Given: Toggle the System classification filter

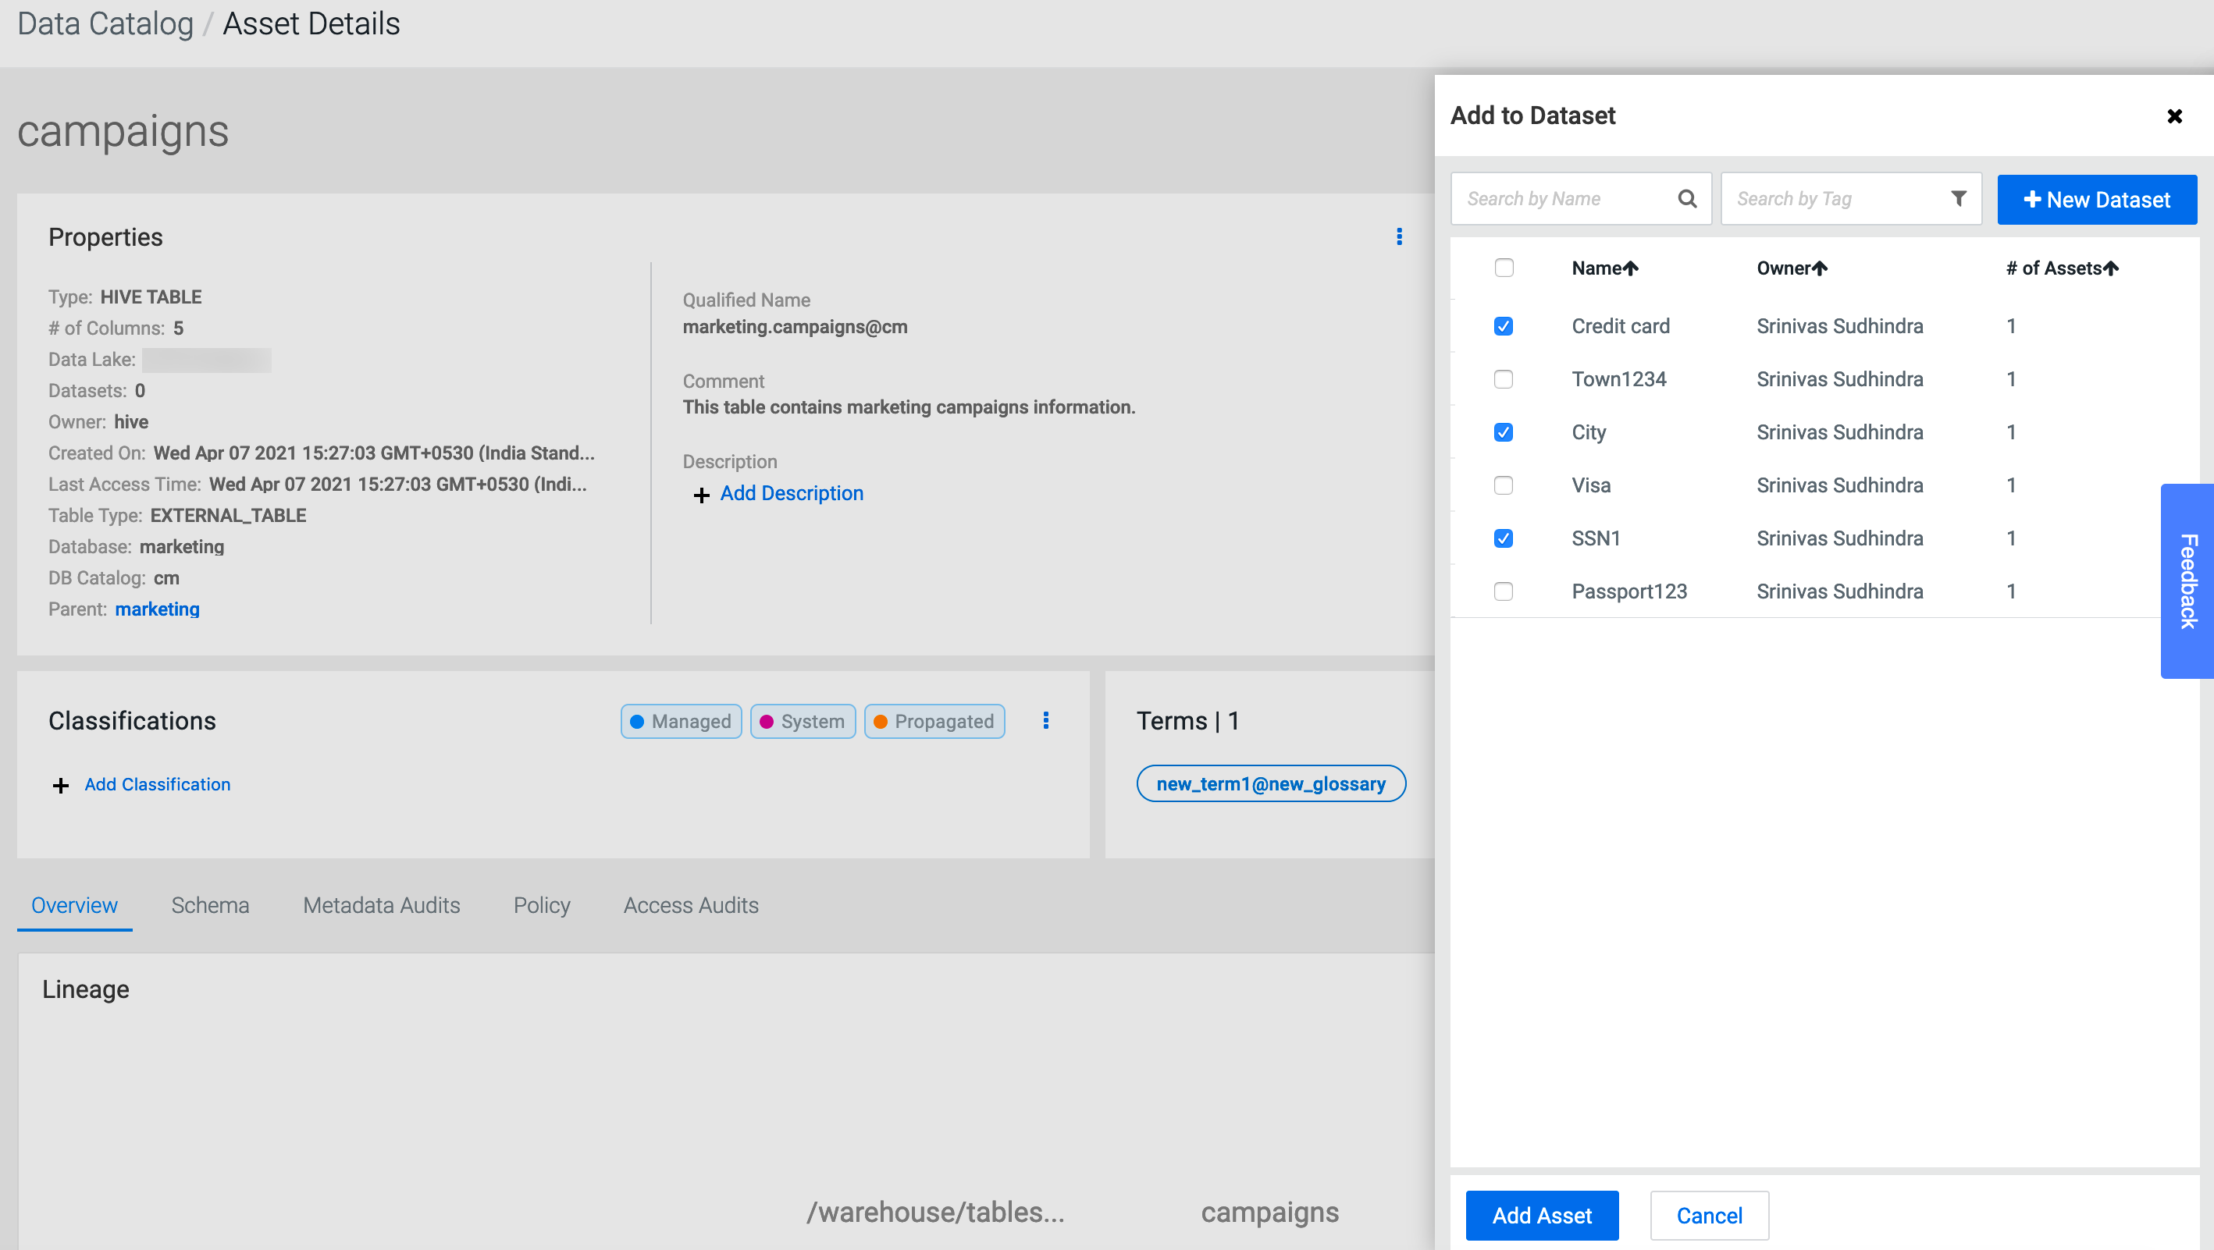Looking at the screenshot, I should (803, 721).
